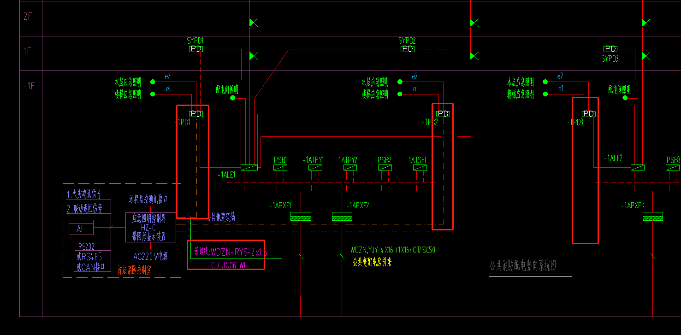Click the green dot beside 配电间照明 near -1ALE1
Image resolution: width=681 pixels, height=335 pixels.
click(232, 98)
